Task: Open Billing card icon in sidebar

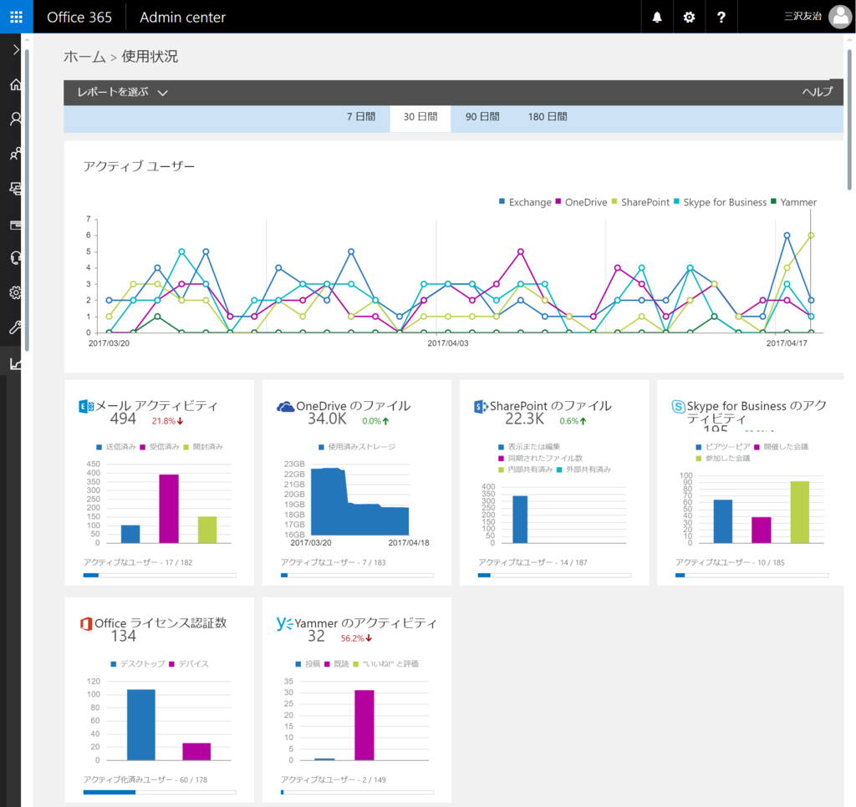Action: 15,224
